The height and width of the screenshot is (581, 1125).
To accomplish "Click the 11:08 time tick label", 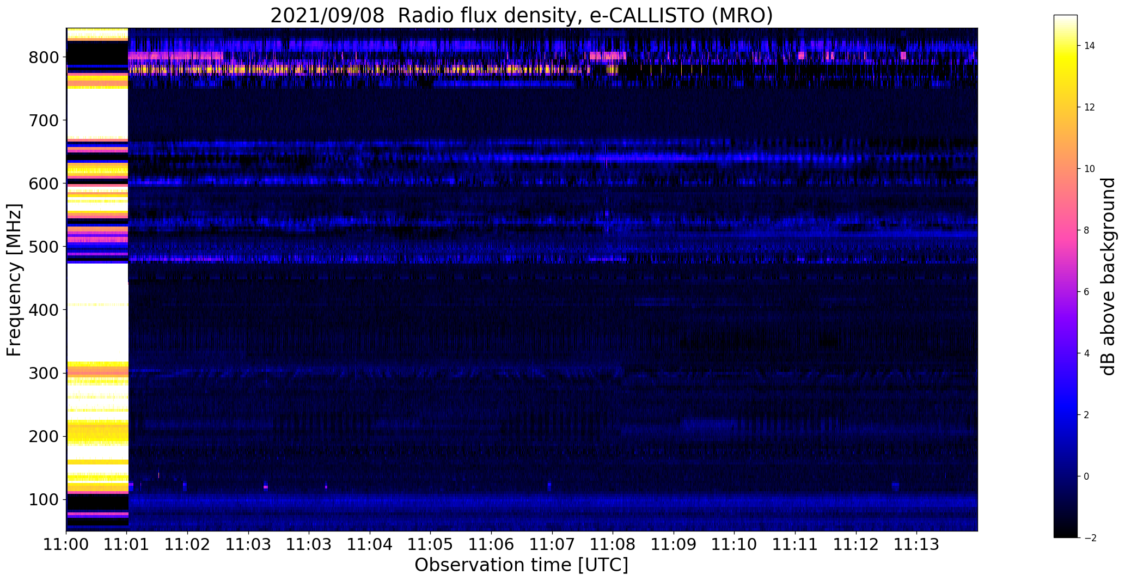I will click(613, 544).
